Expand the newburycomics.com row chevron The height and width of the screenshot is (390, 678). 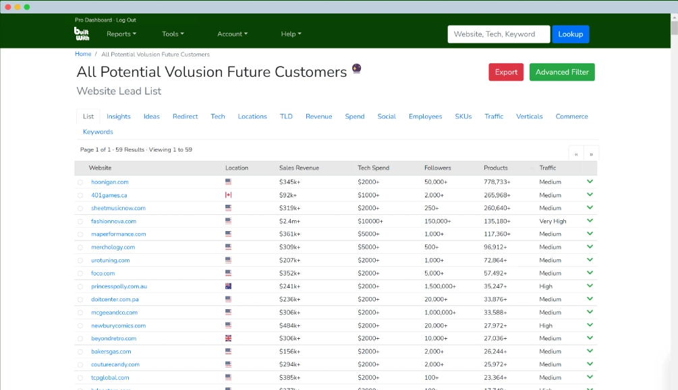coord(590,325)
